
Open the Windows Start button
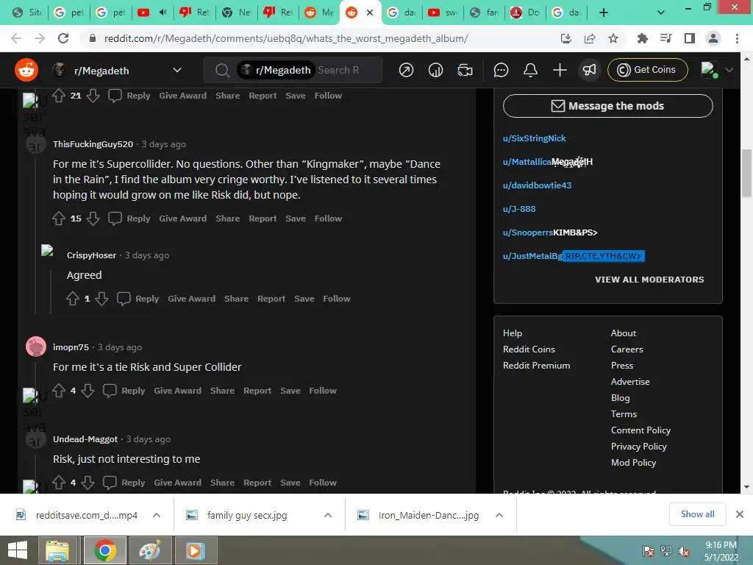point(18,550)
